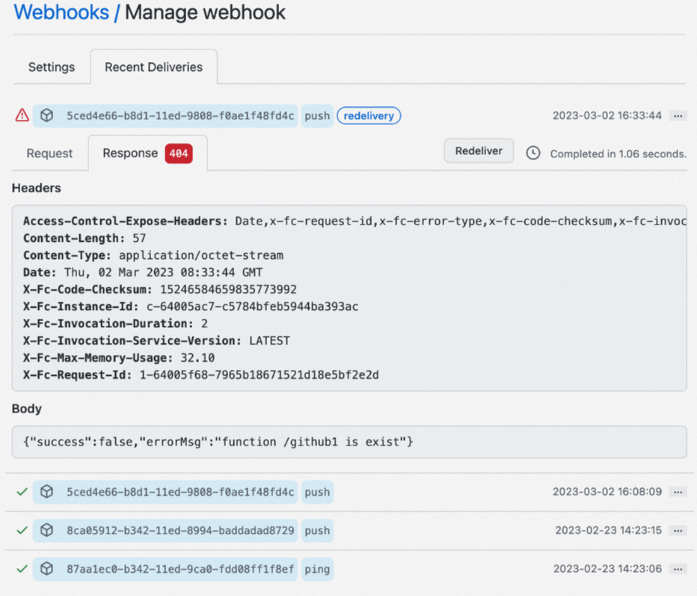Switch to the Settings tab
Screen dimensions: 697x596
pyautogui.click(x=51, y=67)
